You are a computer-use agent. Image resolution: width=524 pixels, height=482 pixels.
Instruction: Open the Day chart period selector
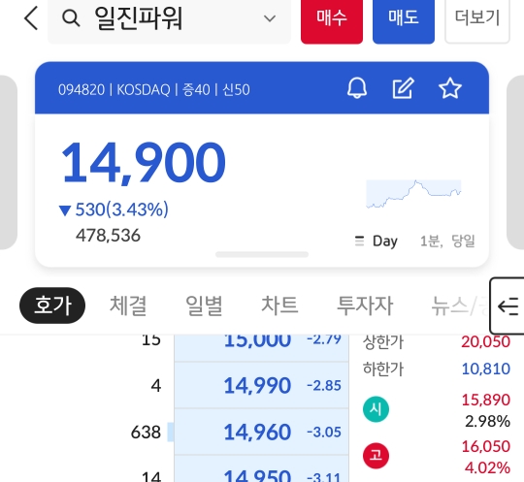(377, 241)
